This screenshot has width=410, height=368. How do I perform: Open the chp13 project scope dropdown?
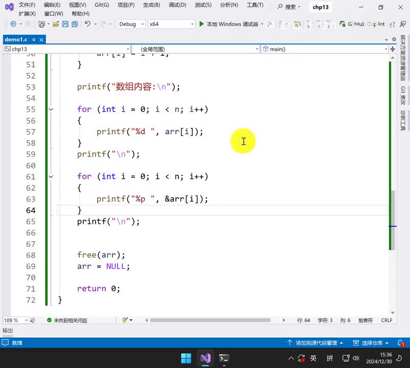pyautogui.click(x=66, y=49)
